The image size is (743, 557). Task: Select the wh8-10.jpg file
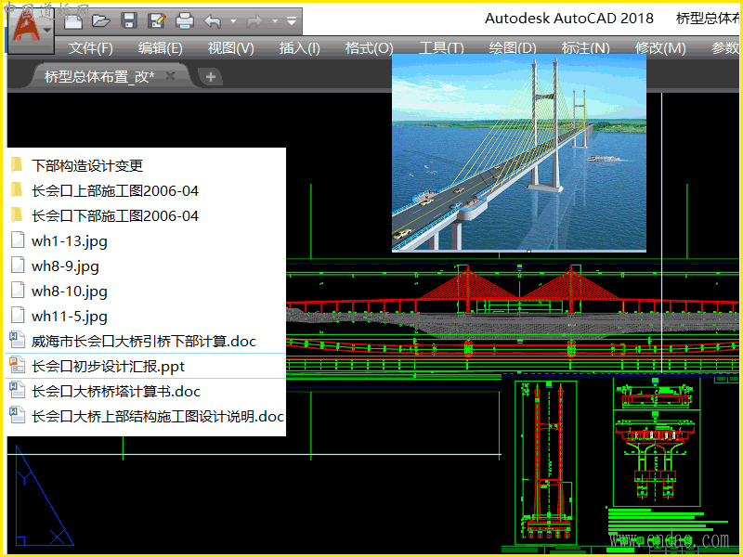(x=69, y=291)
